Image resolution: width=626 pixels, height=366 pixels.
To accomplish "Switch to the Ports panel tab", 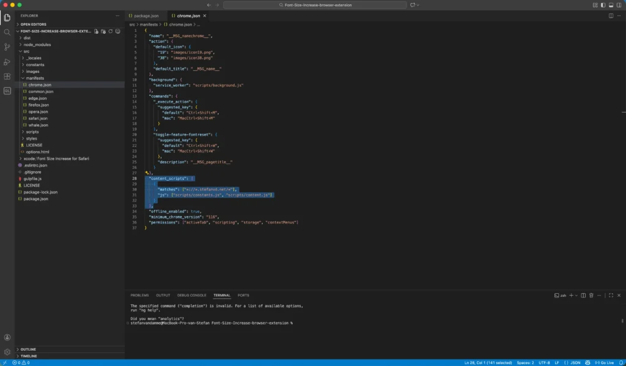I will click(x=243, y=295).
